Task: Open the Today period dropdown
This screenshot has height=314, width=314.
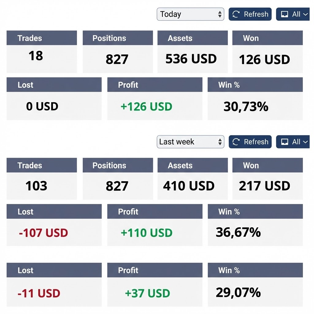Action: pos(190,14)
